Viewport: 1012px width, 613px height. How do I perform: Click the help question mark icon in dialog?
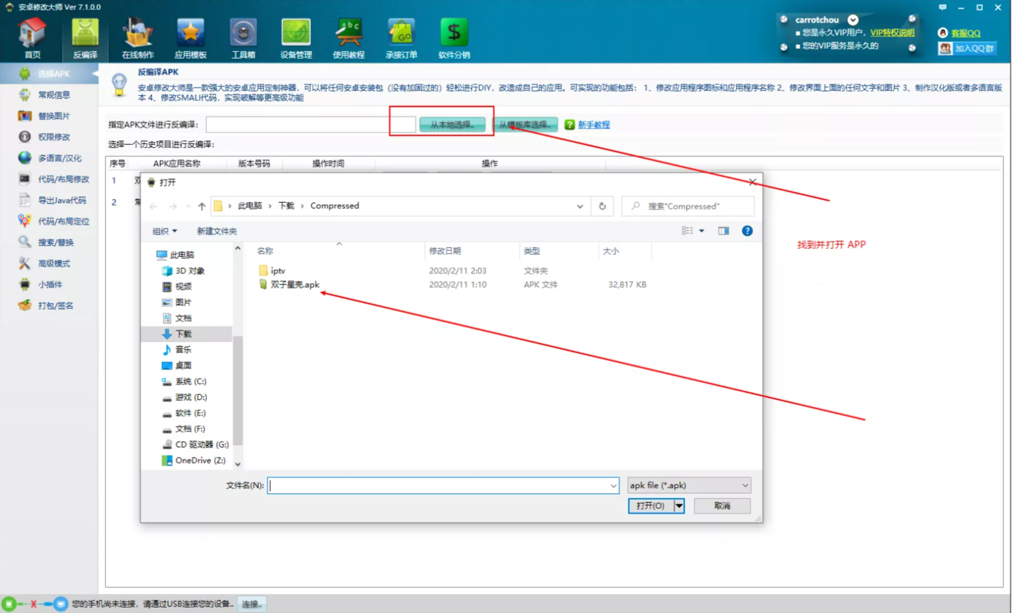pos(747,231)
